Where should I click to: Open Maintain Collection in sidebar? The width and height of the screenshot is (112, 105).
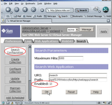click(15, 90)
